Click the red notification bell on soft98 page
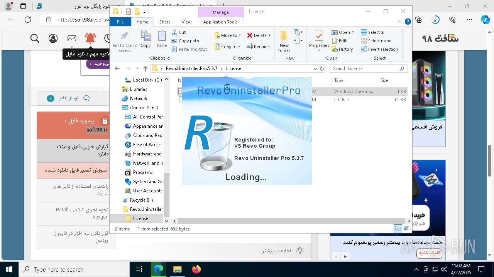The height and width of the screenshot is (277, 494). coord(90,38)
